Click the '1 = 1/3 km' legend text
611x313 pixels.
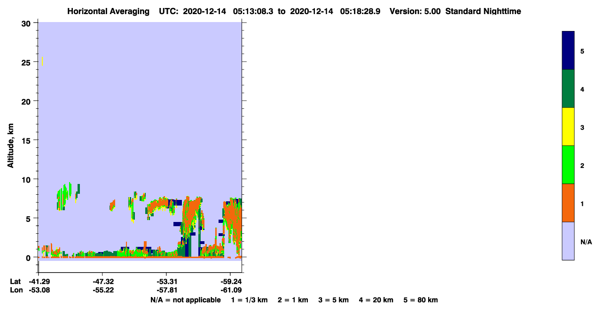coord(250,300)
